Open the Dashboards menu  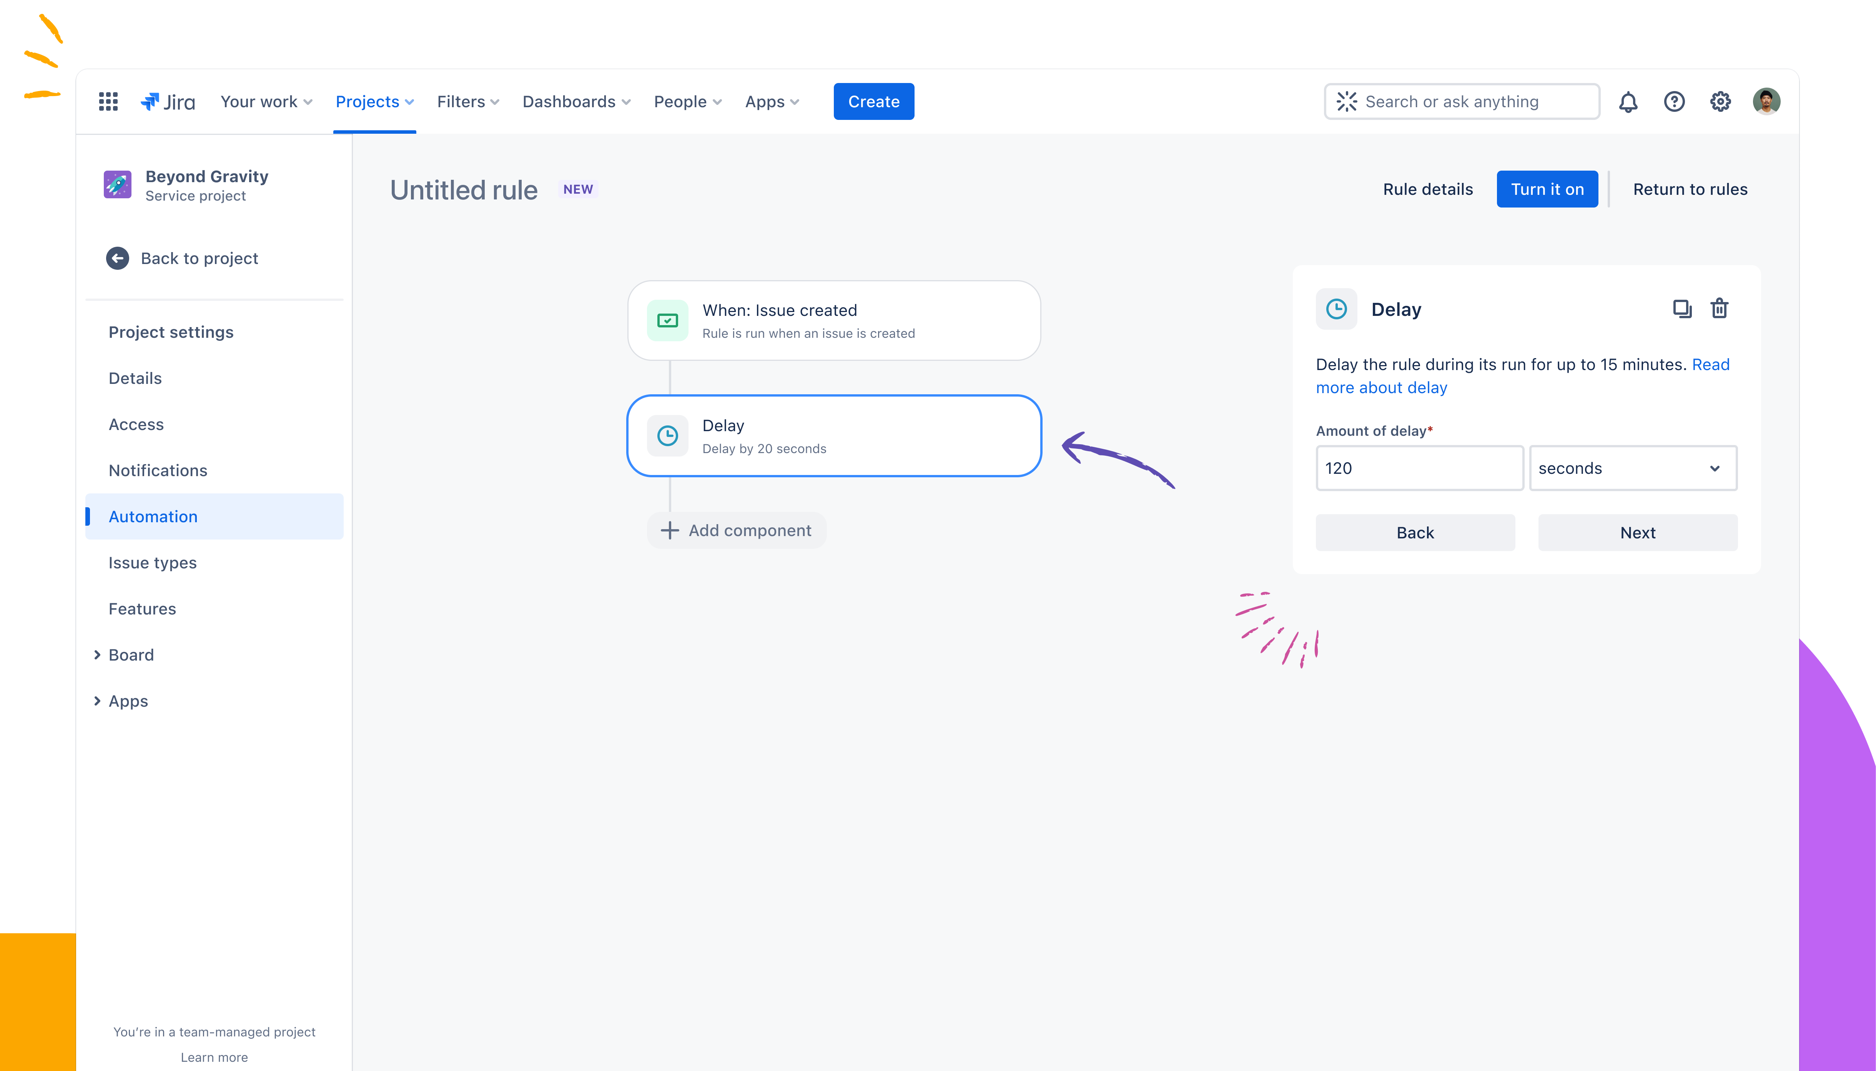coord(576,101)
